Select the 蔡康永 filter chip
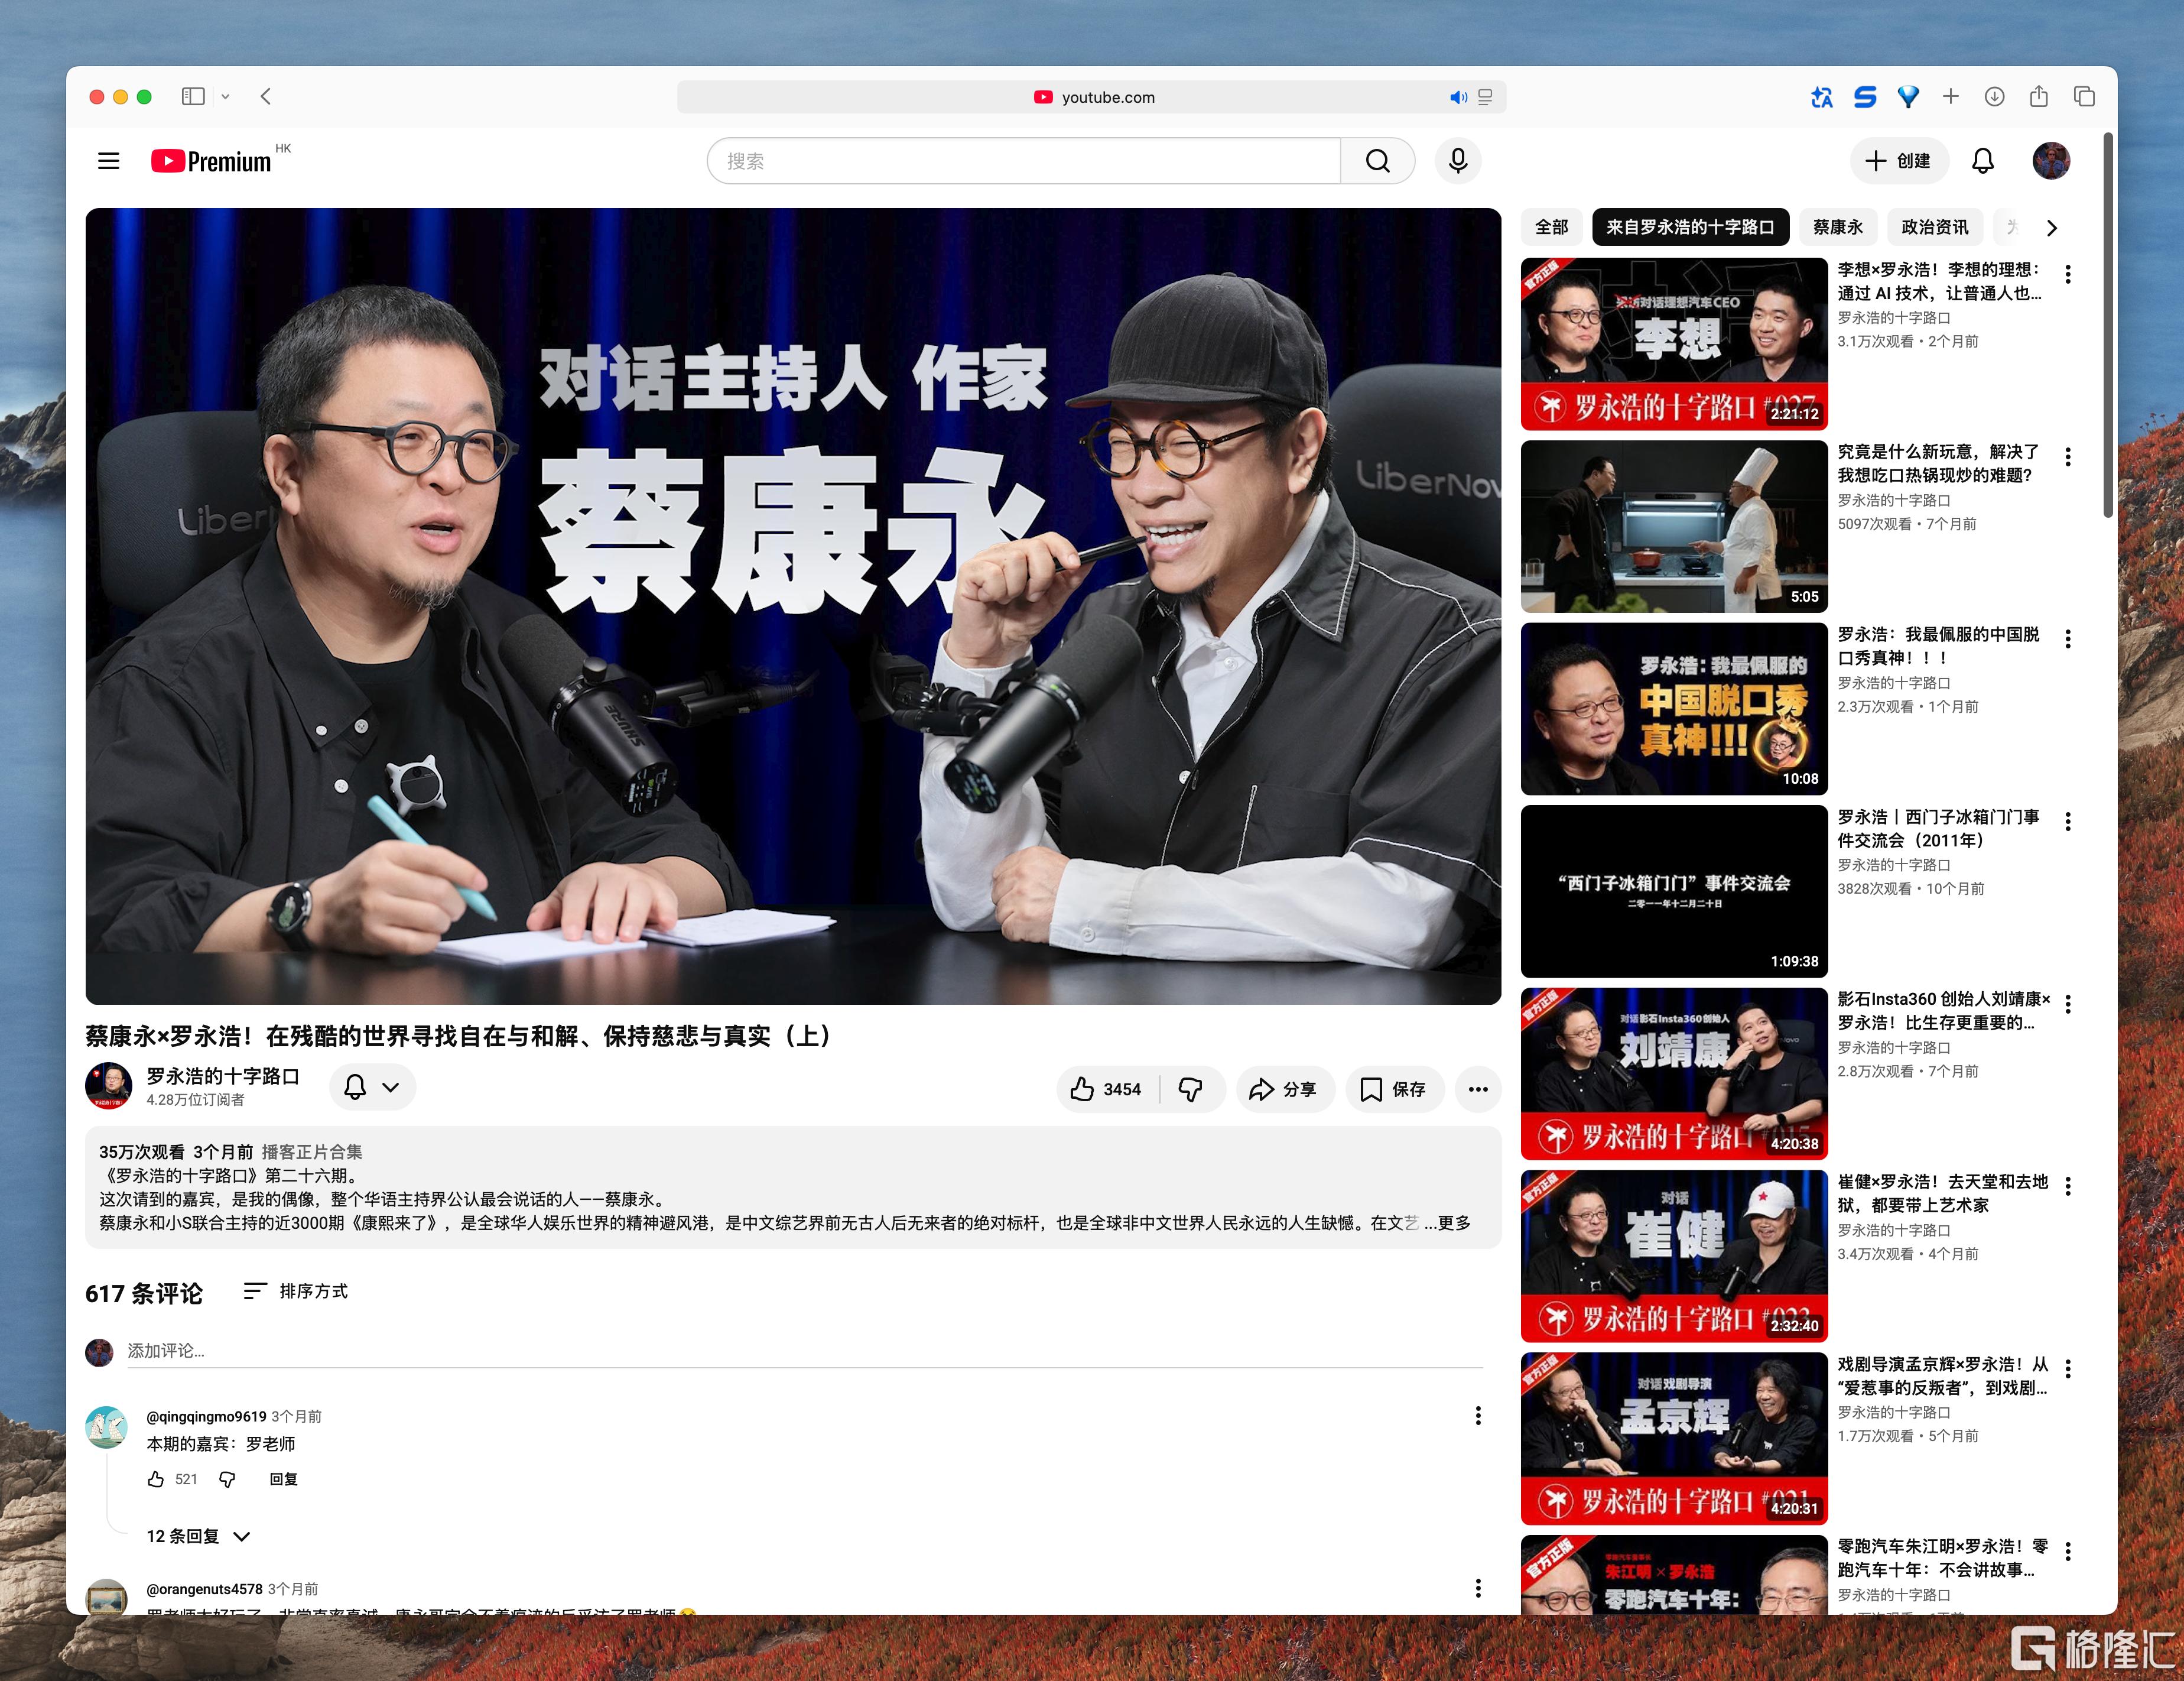2184x1681 pixels. point(1838,227)
